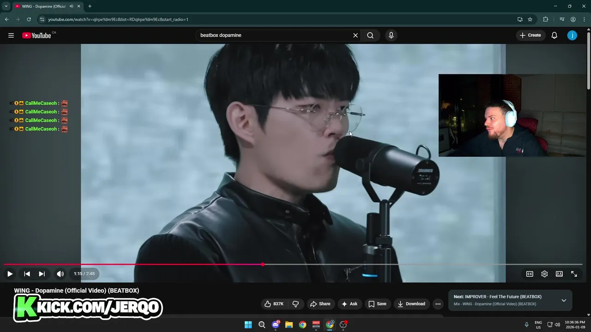The image size is (591, 332).
Task: Open the volume tray icon
Action: [x=557, y=325]
